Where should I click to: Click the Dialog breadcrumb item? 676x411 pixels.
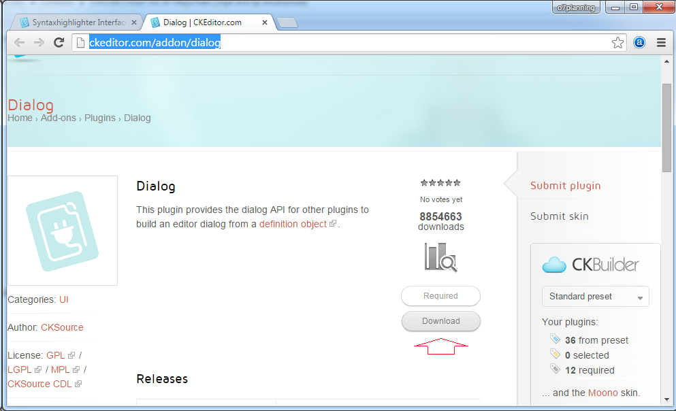137,118
